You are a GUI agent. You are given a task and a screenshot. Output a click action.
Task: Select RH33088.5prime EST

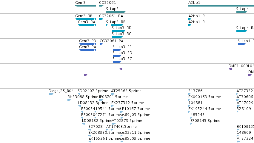click(69, 100)
